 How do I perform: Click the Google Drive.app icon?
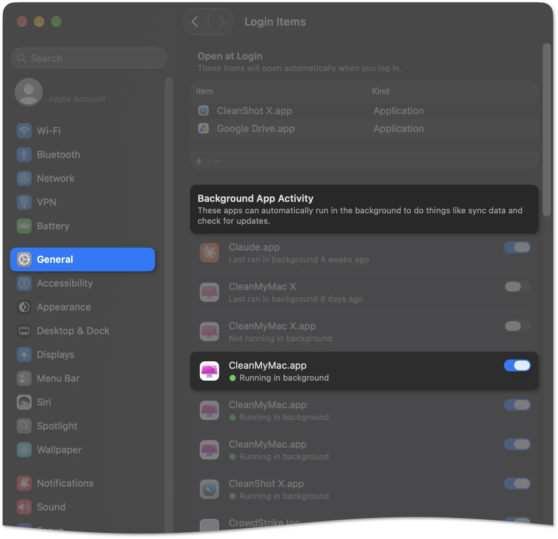pos(203,129)
